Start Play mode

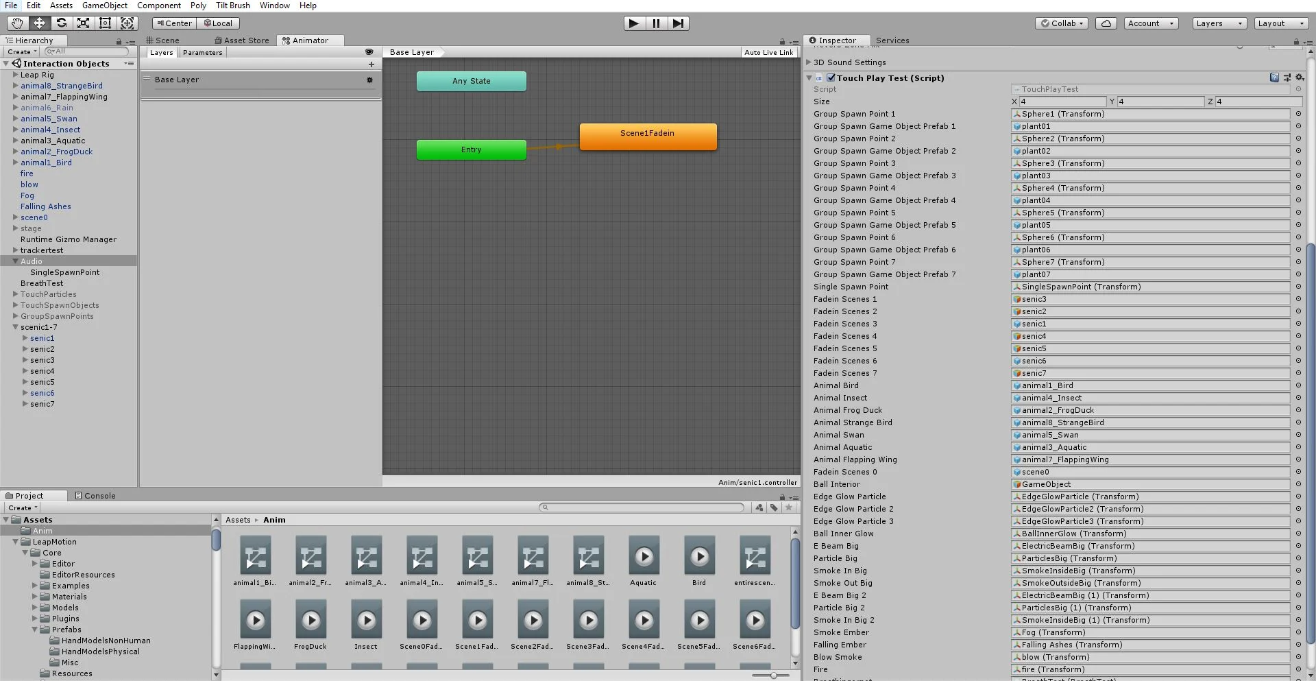pos(634,23)
